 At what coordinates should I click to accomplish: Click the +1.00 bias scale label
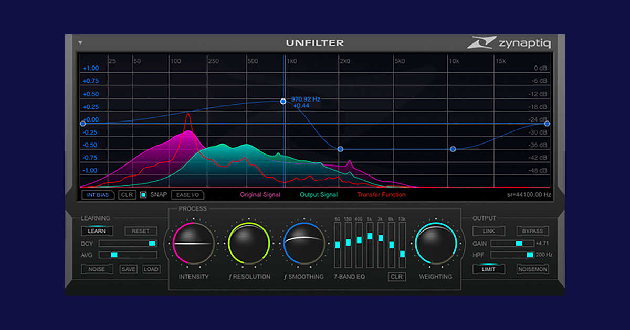(90, 68)
